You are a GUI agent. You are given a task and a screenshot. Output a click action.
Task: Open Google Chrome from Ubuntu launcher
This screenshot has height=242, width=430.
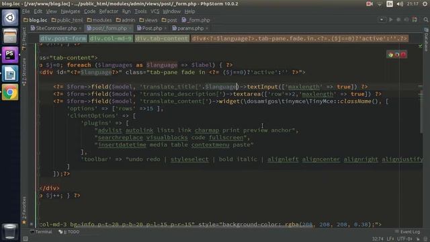click(10, 92)
